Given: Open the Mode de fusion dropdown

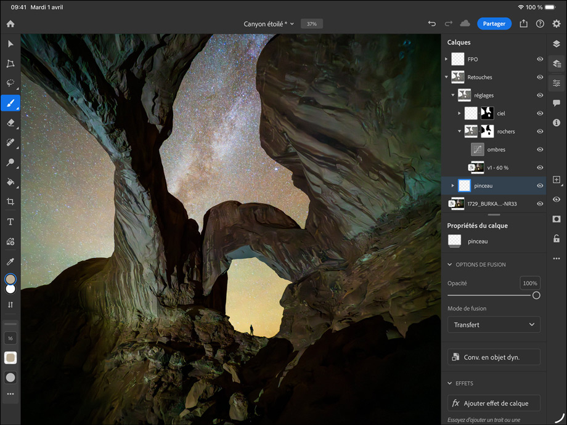Looking at the screenshot, I should (x=493, y=325).
